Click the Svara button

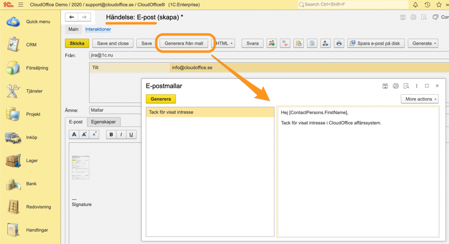click(253, 43)
